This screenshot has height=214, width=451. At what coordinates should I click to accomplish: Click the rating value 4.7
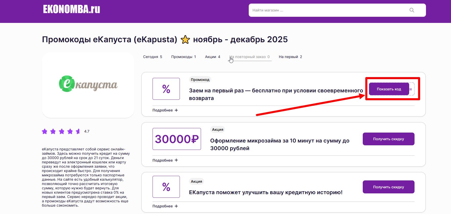pos(87,131)
